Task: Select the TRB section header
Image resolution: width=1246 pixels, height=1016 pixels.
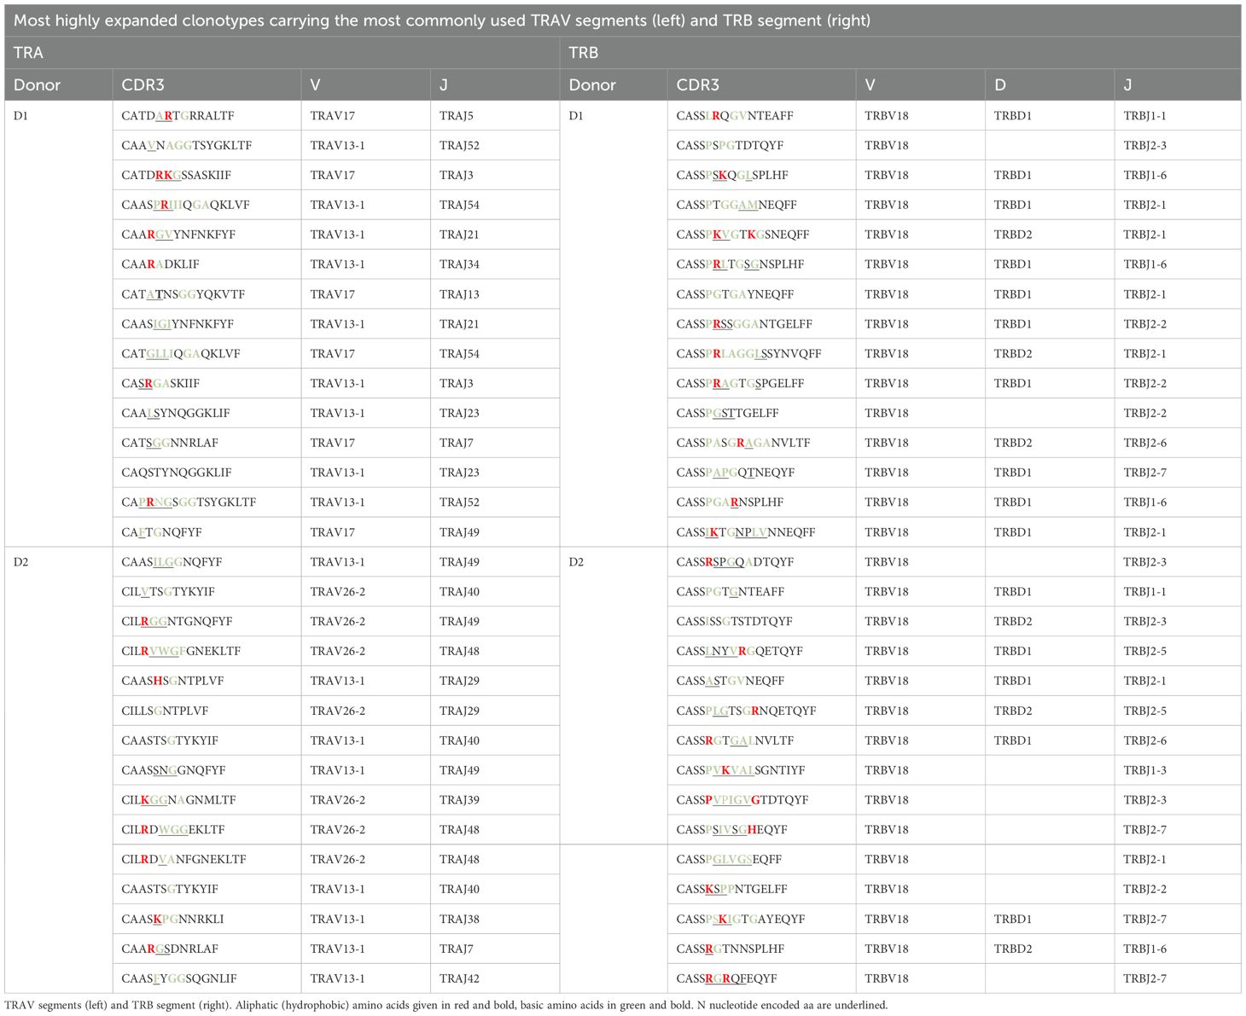Action: point(583,53)
